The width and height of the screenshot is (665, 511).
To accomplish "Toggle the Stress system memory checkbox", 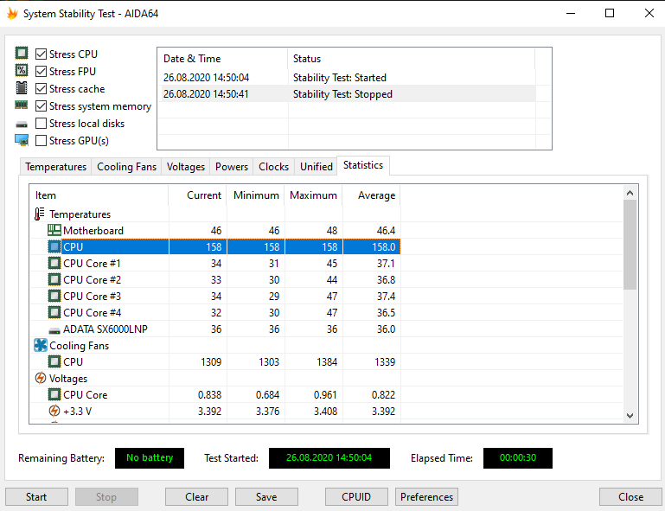I will tap(41, 106).
